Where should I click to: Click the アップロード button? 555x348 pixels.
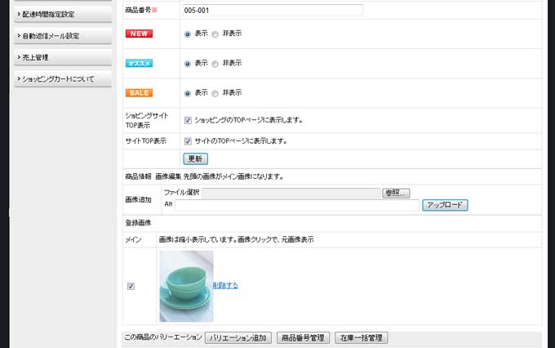click(445, 205)
